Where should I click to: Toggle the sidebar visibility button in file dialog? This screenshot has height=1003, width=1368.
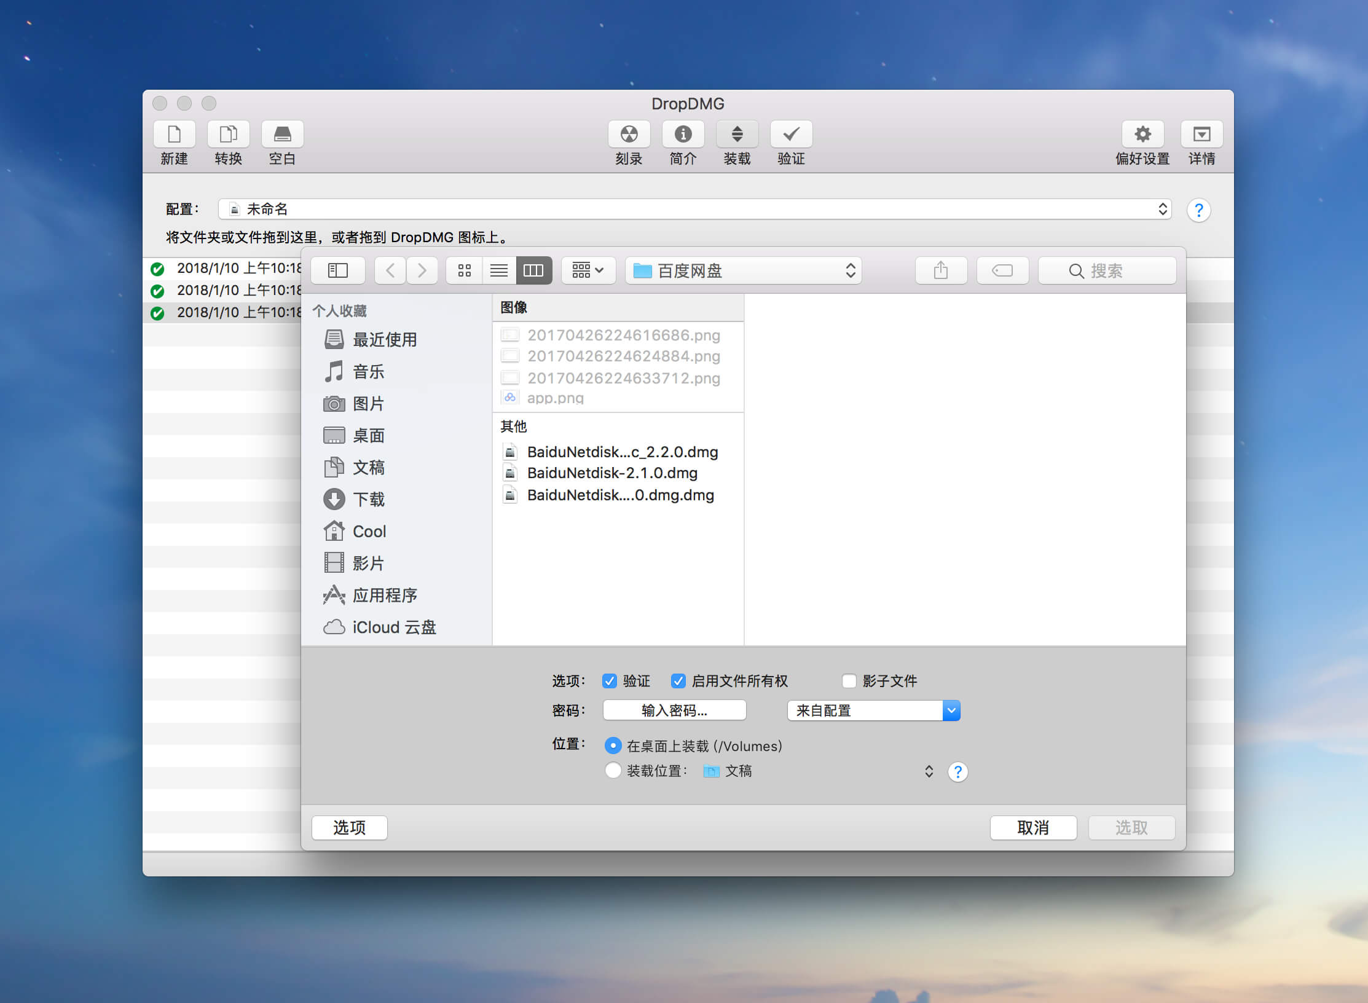338,270
